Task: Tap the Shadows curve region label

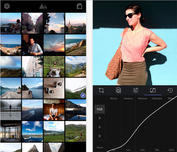Action: [128, 98]
